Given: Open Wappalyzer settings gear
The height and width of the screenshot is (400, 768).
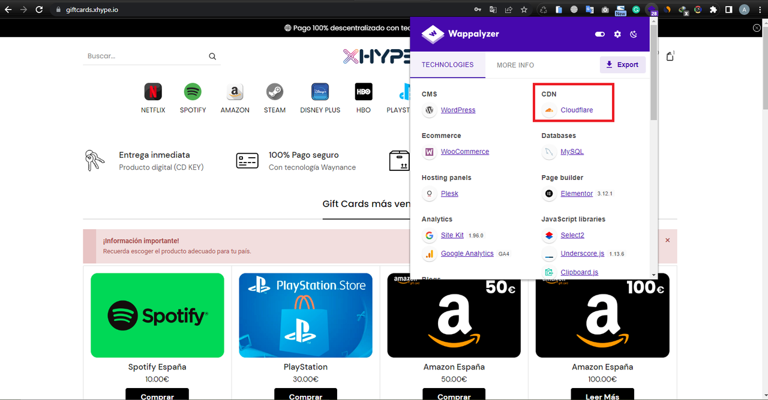Looking at the screenshot, I should 617,34.
